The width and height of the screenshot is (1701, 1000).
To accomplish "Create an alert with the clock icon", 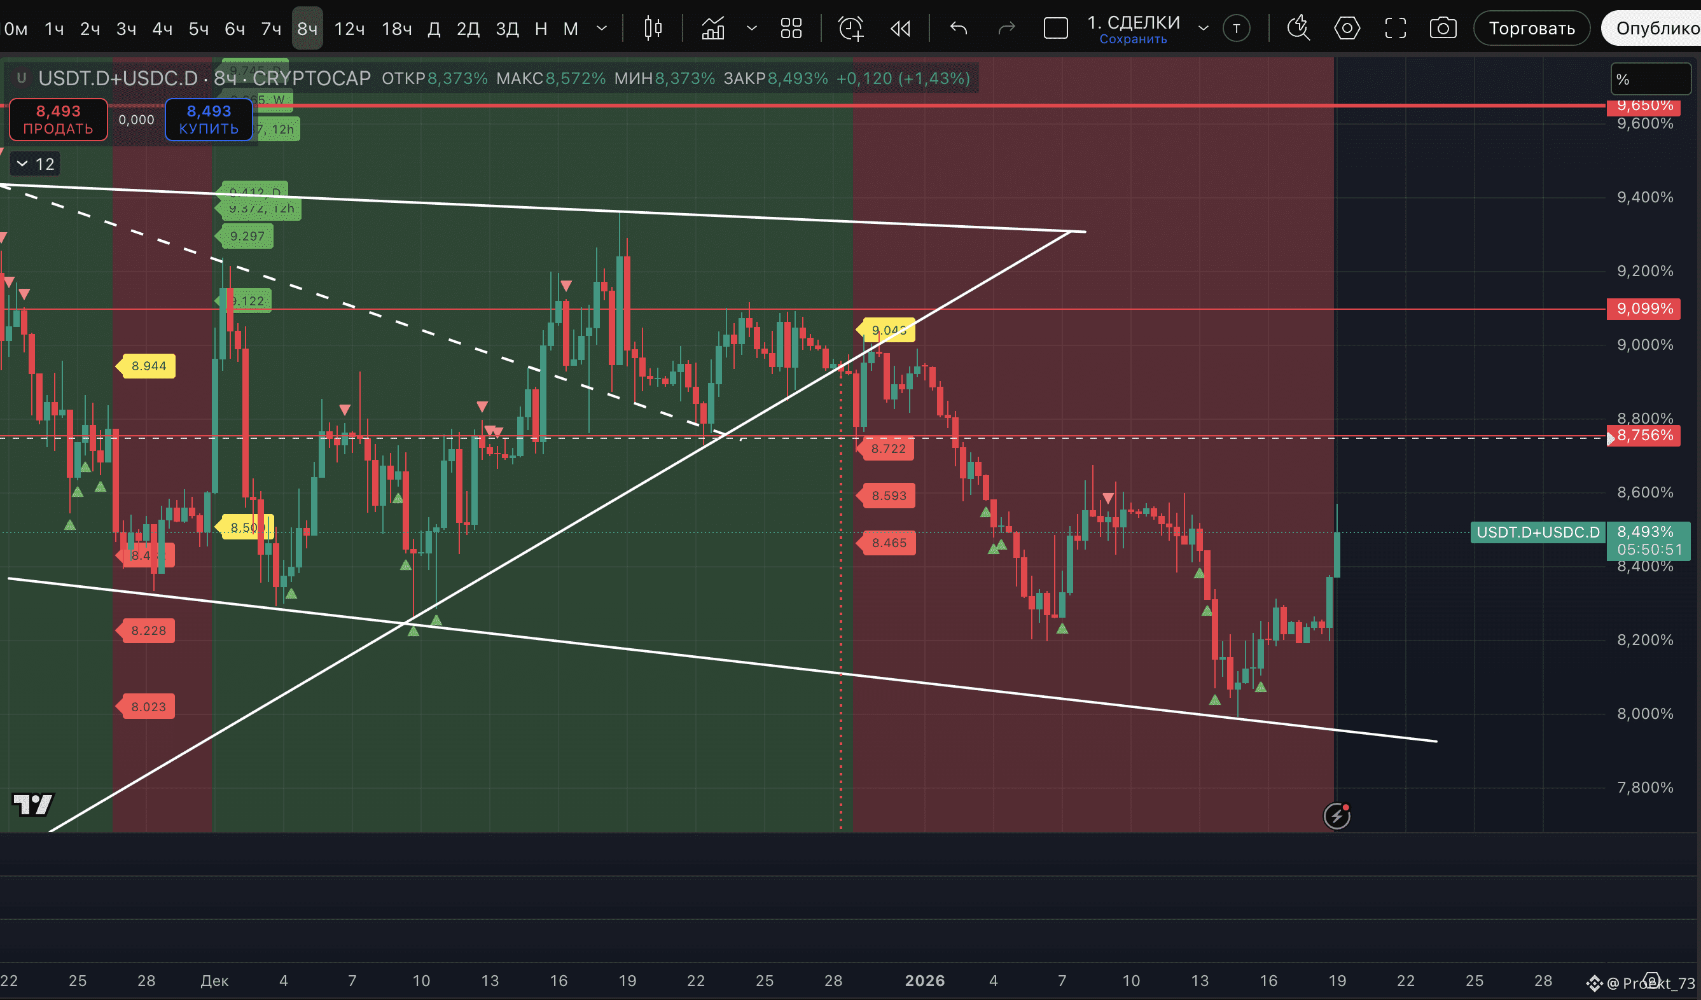I will click(x=850, y=29).
